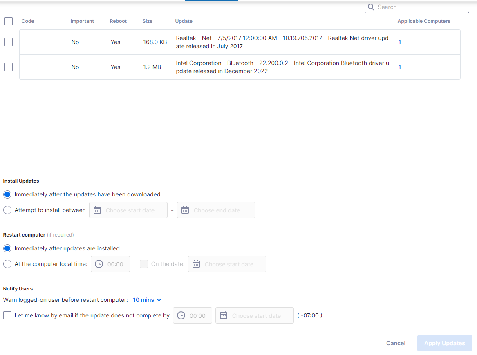Viewport: 477px width, 355px height.
Task: Click calendar icon for restart date
Action: coord(196,264)
